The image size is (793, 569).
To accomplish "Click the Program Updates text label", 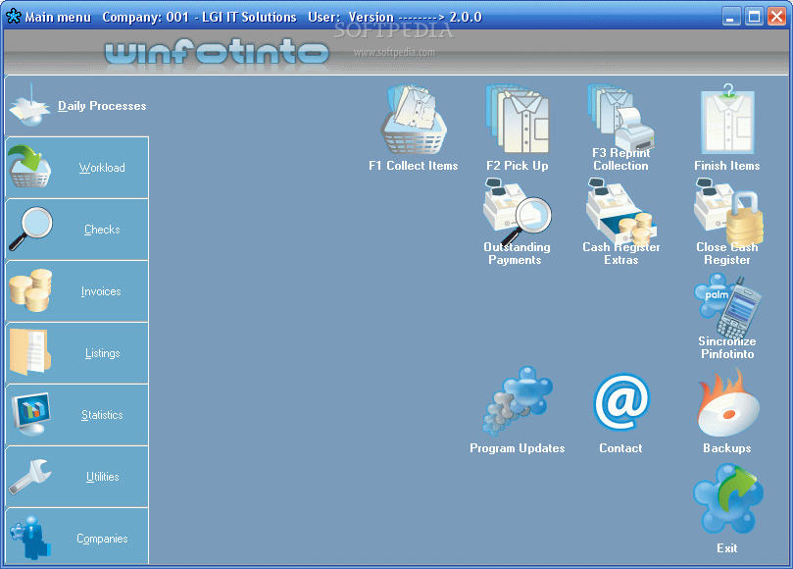I will pos(518,448).
